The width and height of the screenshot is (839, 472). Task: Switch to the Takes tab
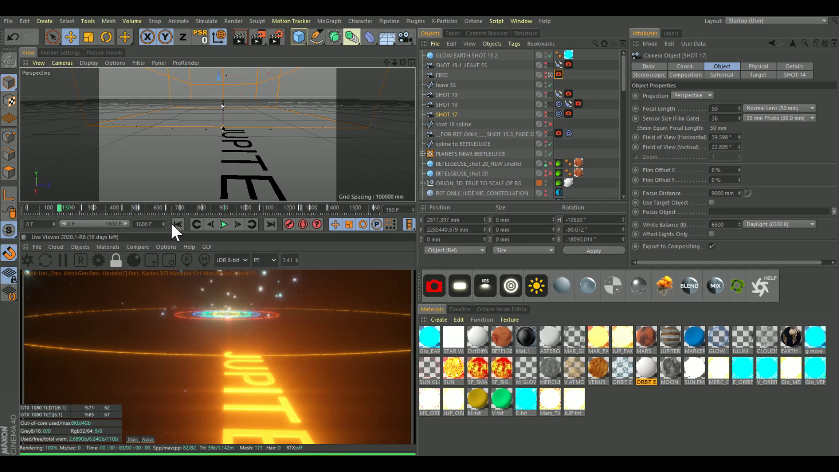click(452, 33)
